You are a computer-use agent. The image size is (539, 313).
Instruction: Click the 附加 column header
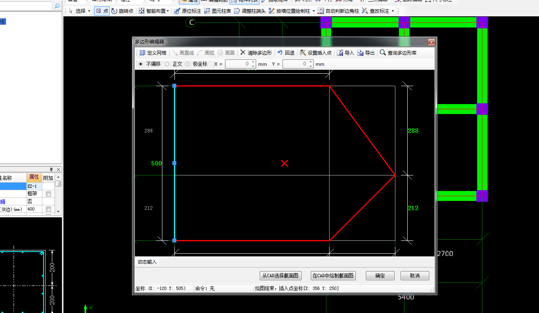coord(48,178)
